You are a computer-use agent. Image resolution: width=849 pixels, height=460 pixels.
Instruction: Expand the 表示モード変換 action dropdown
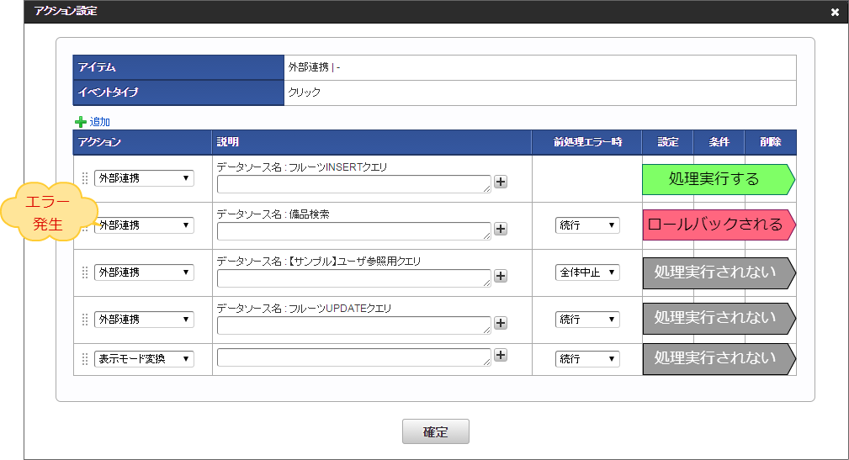tap(144, 359)
